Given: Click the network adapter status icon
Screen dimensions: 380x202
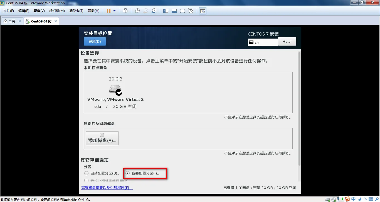Looking at the screenshot, I should pos(338,200).
